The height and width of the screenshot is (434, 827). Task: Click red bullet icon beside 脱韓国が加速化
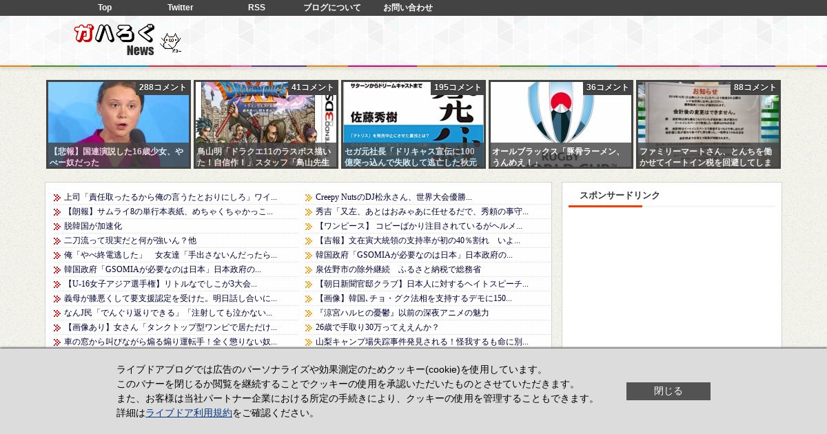click(57, 227)
